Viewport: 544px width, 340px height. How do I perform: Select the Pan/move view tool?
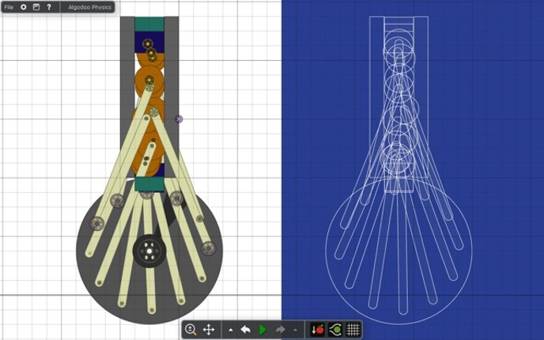coord(210,330)
